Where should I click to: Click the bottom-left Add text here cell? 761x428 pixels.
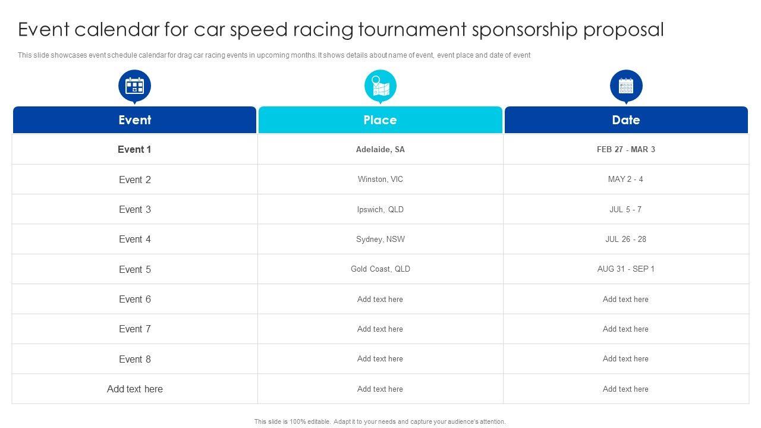pyautogui.click(x=134, y=389)
